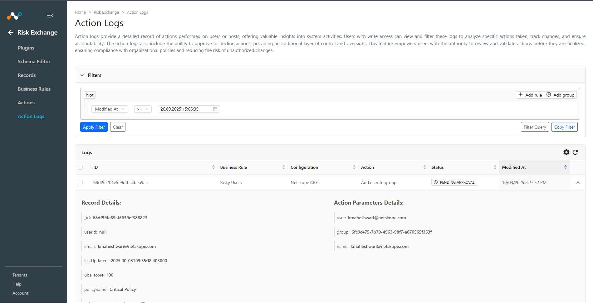
Task: Click the Add user to group action cell
Action: (379, 182)
